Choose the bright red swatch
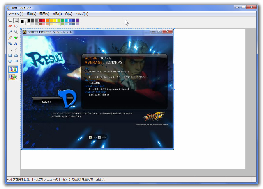The height and width of the screenshot is (189, 263). pyautogui.click(x=44, y=20)
